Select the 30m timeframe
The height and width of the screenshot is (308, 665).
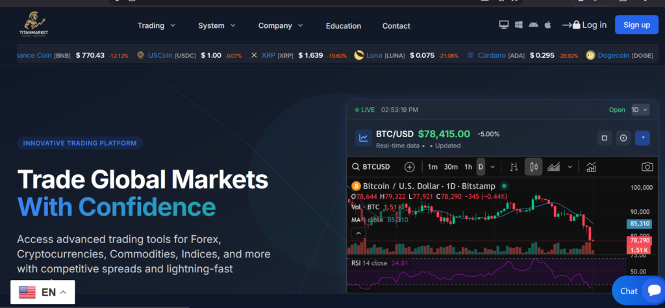451,167
